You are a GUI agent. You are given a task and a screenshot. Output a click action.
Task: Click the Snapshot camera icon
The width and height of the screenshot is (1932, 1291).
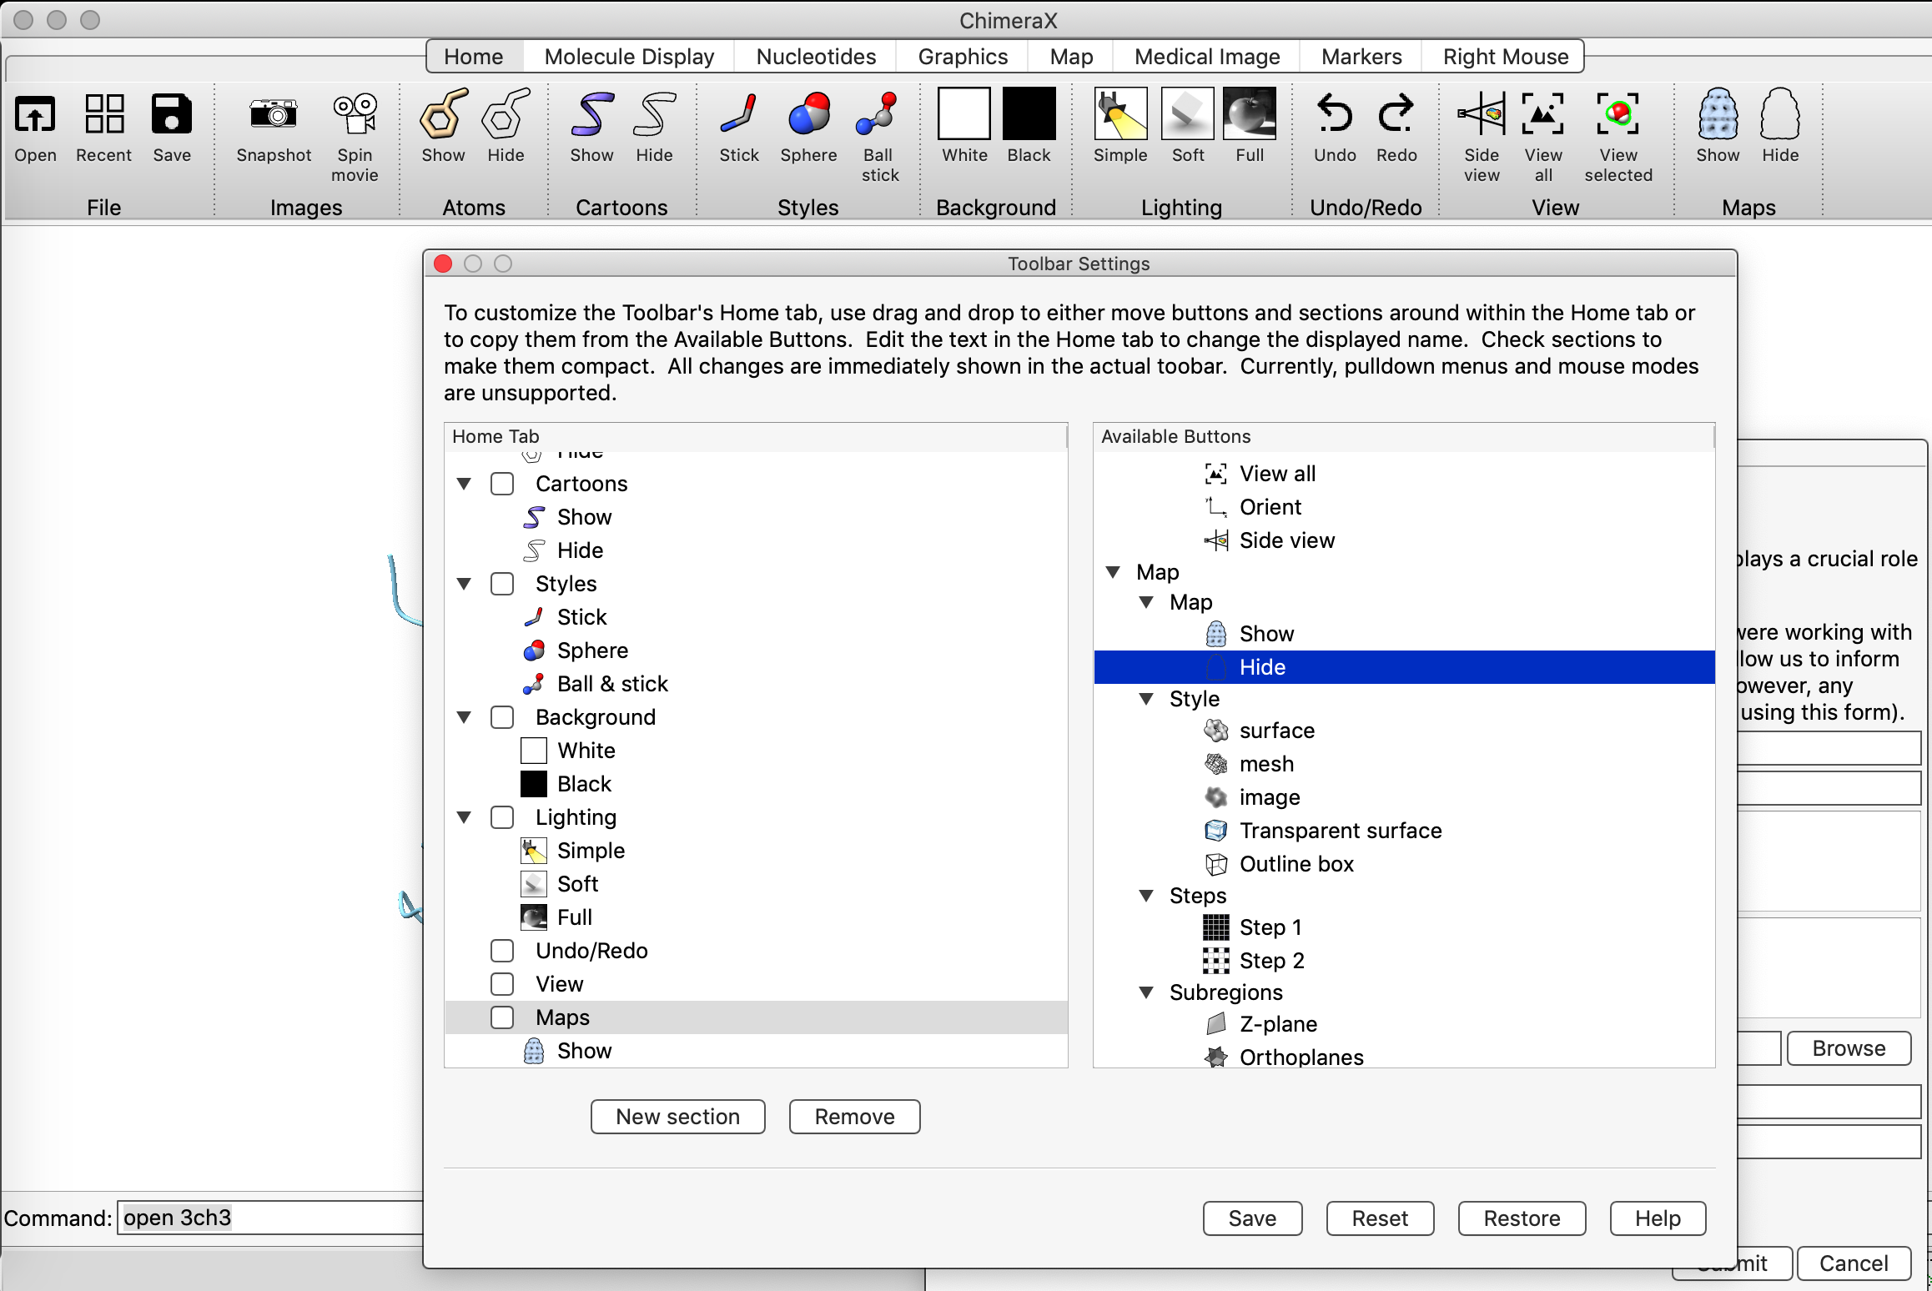274,114
